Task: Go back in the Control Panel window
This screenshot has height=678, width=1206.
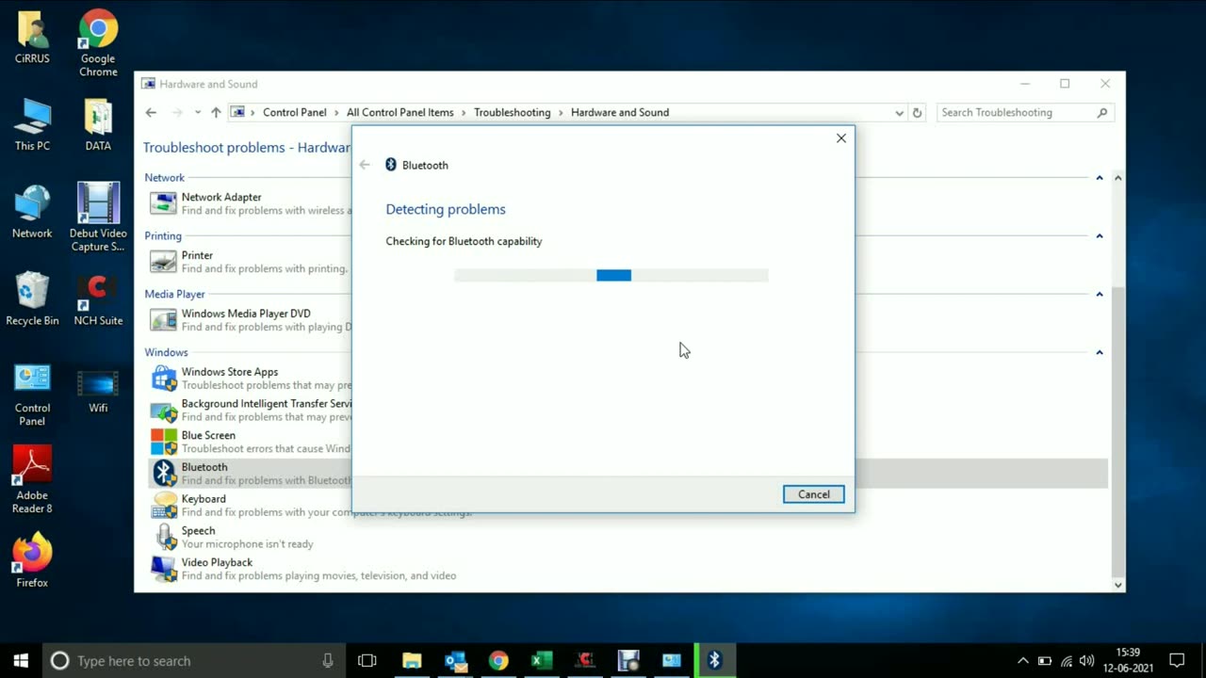Action: (x=151, y=112)
